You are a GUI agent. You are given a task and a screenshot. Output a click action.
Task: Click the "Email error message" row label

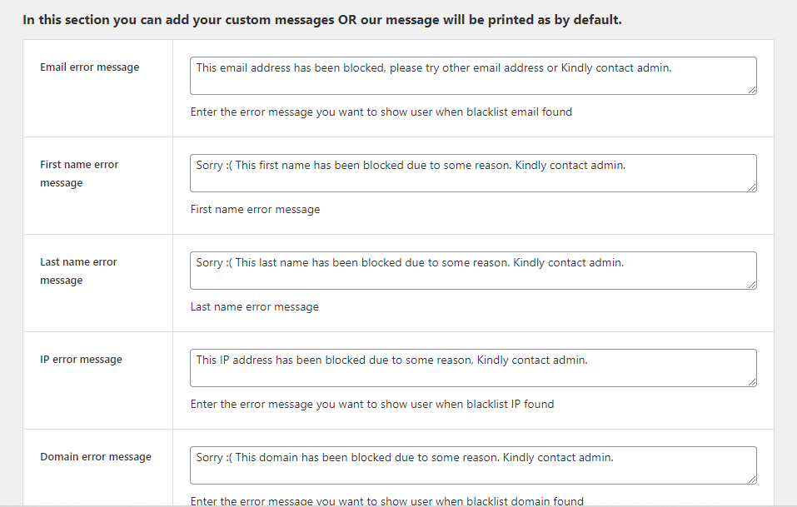[x=90, y=67]
